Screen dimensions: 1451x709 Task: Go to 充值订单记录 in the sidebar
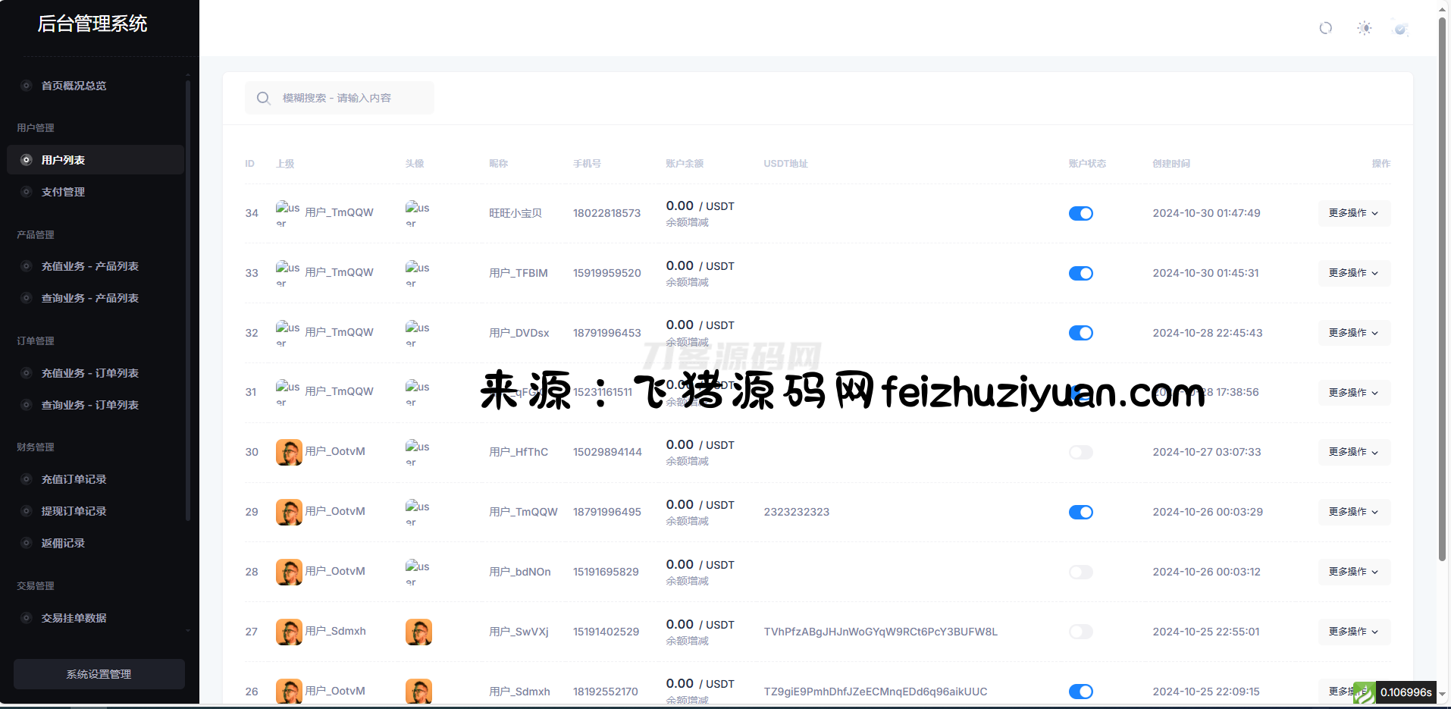[x=74, y=479]
